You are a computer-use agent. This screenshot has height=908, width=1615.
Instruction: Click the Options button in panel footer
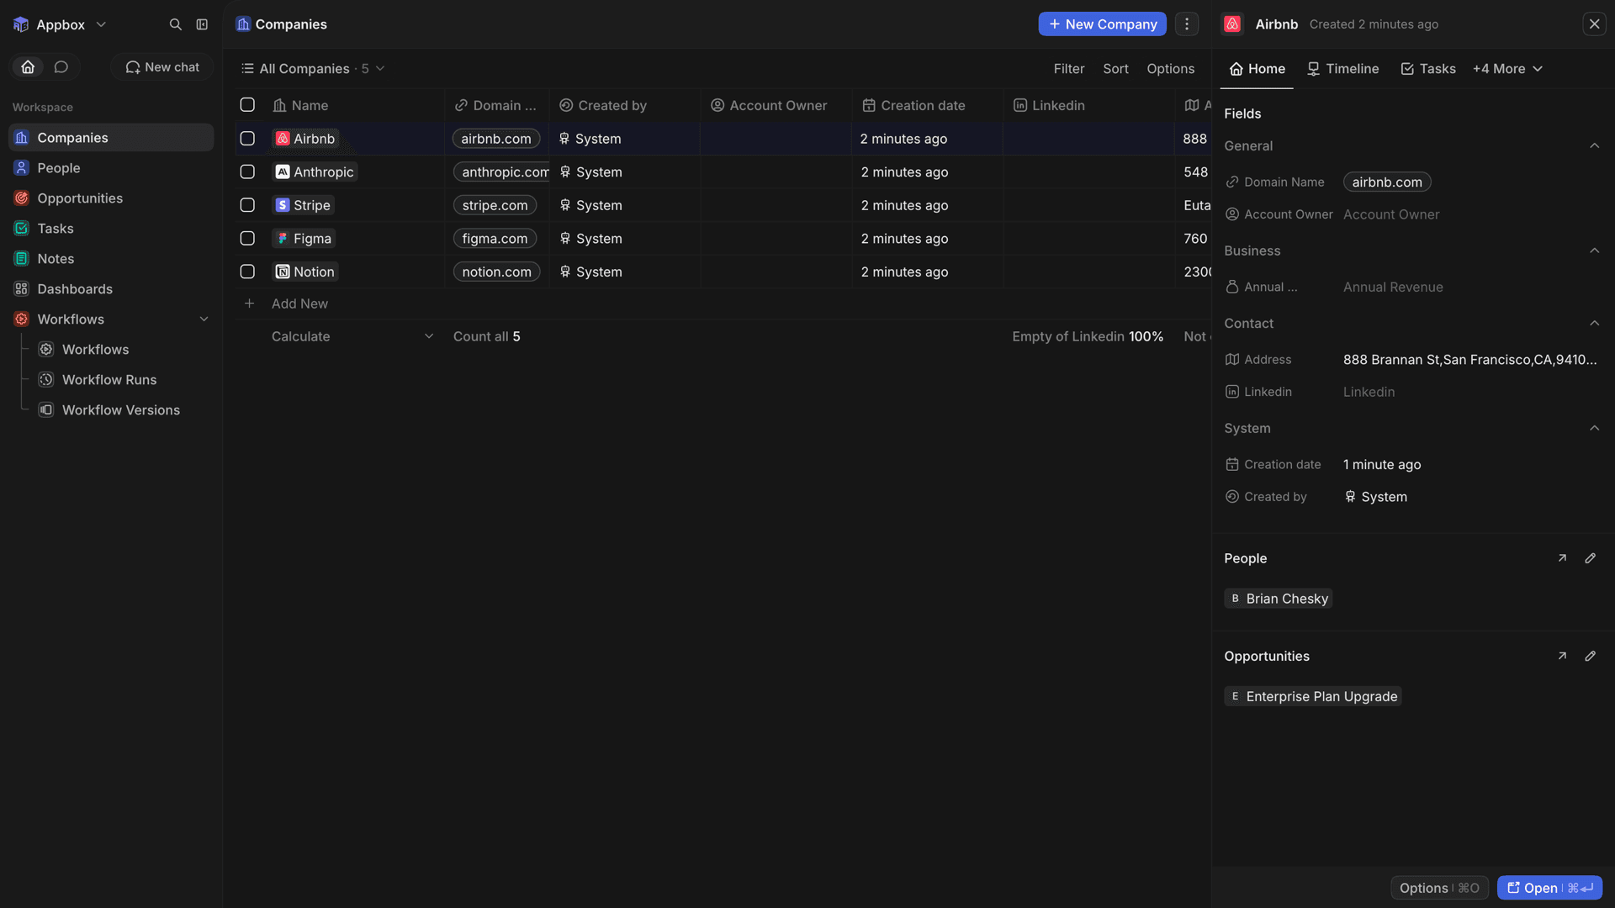(1439, 888)
